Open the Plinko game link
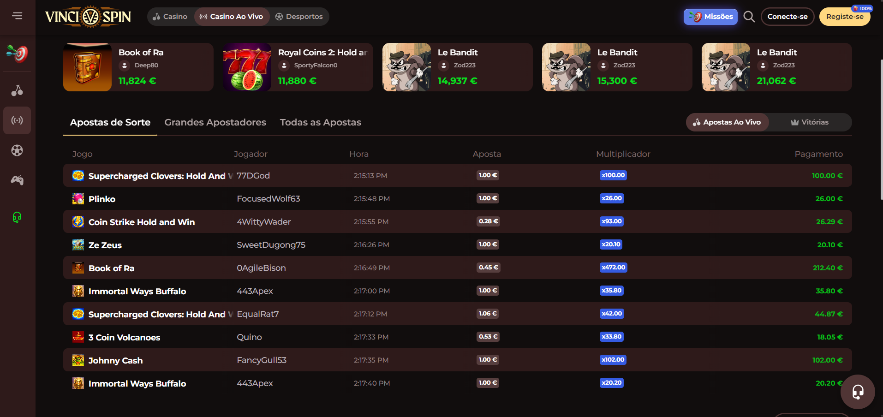This screenshot has height=417, width=883. (x=102, y=199)
